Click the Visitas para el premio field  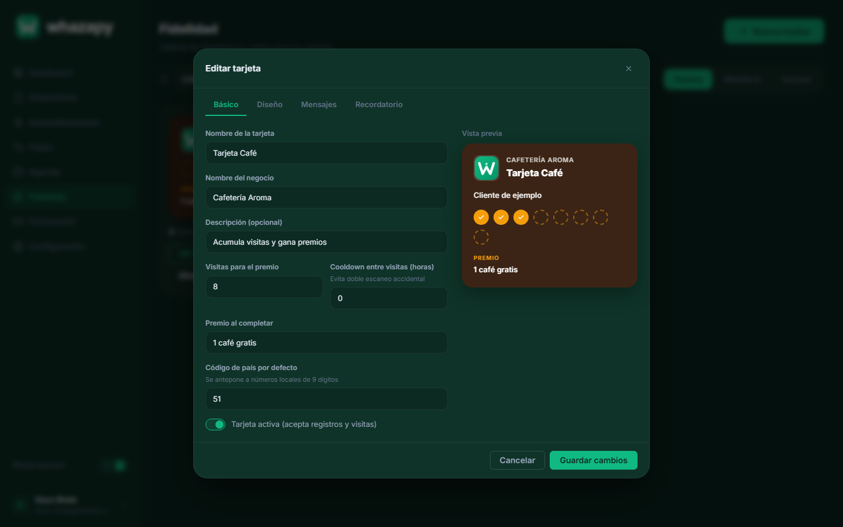click(264, 286)
